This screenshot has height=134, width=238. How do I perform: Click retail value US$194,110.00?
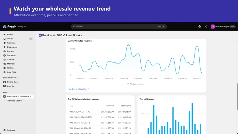[x=124, y=117]
